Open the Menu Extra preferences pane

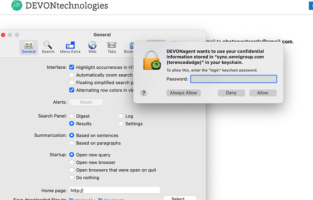[70, 48]
